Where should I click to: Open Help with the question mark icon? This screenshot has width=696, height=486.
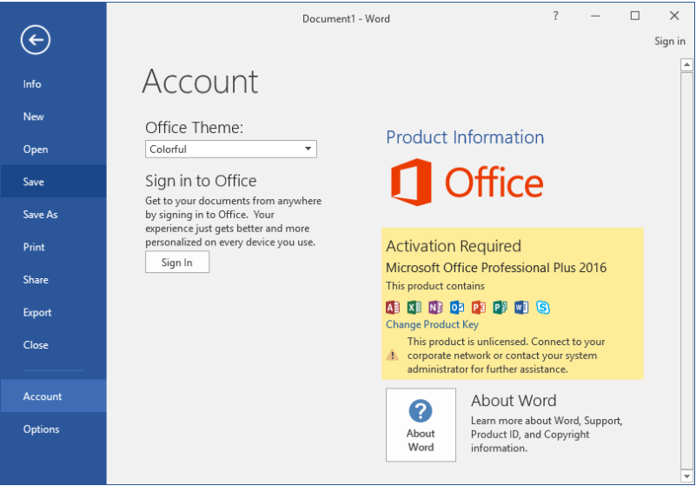(x=555, y=16)
